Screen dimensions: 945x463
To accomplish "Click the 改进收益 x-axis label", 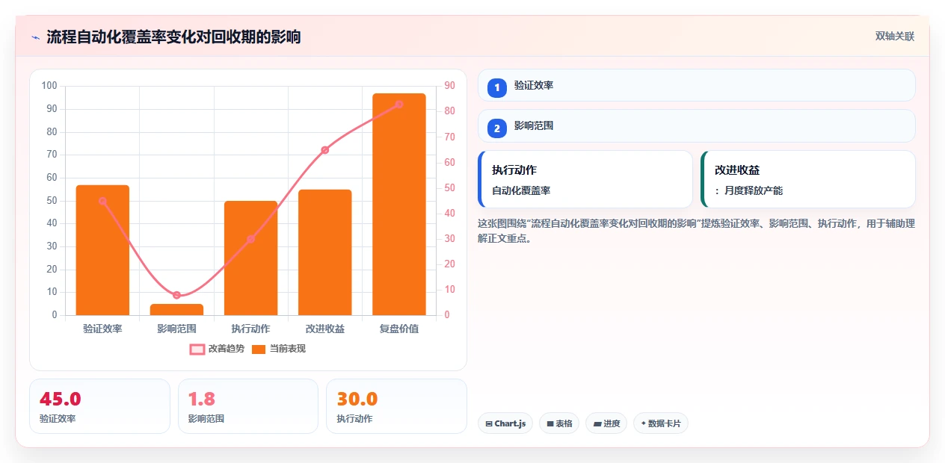I will 324,329.
